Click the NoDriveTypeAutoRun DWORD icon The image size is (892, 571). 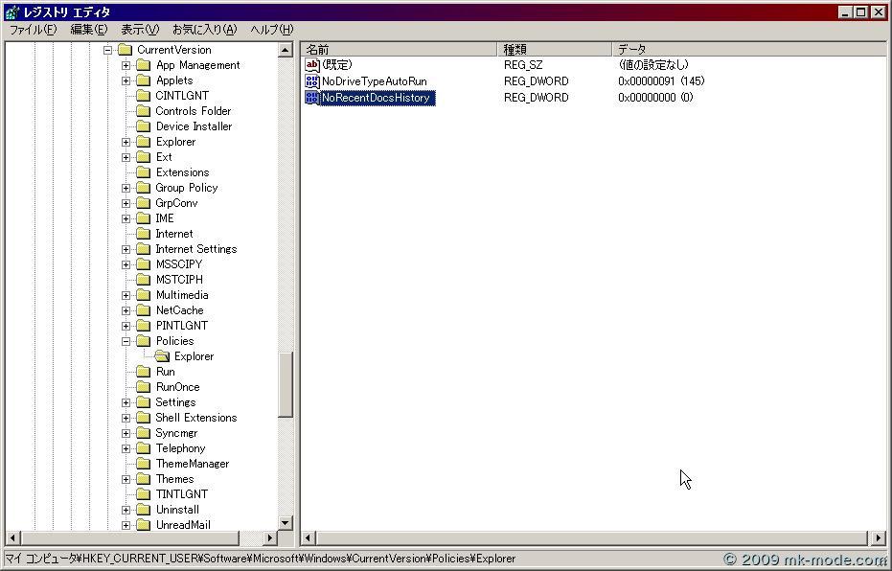311,81
